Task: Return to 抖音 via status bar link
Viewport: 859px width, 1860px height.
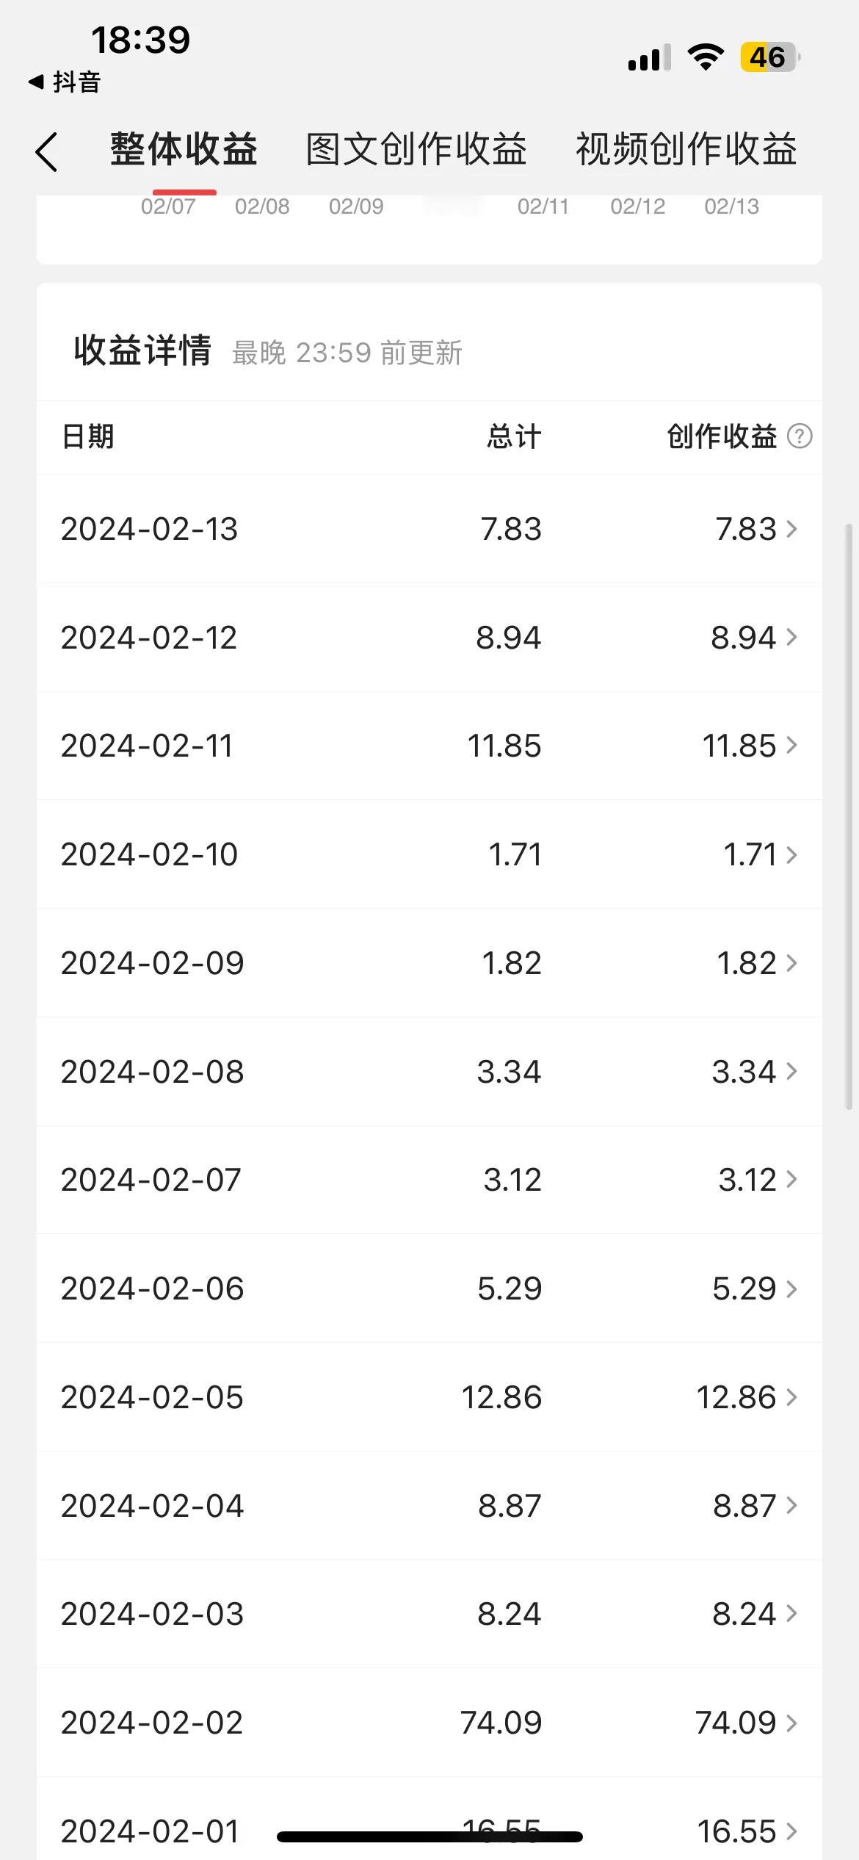Action: [x=65, y=82]
